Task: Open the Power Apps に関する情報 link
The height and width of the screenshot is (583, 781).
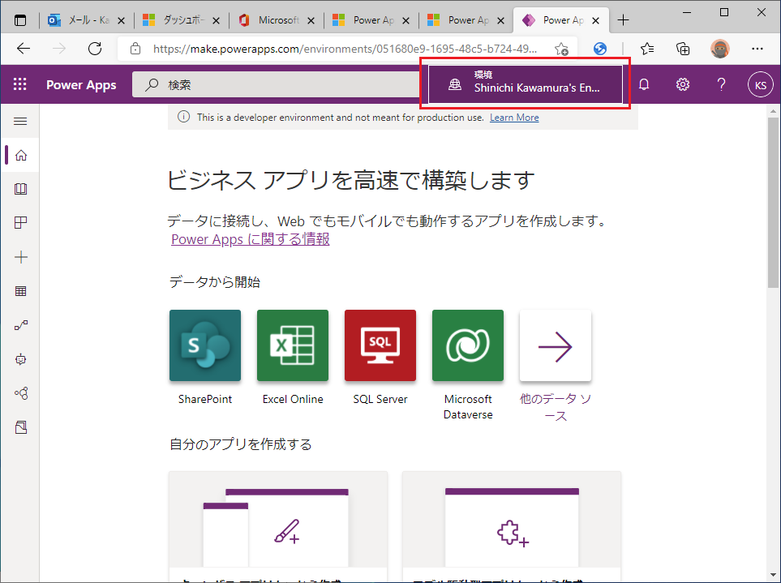Action: [250, 239]
